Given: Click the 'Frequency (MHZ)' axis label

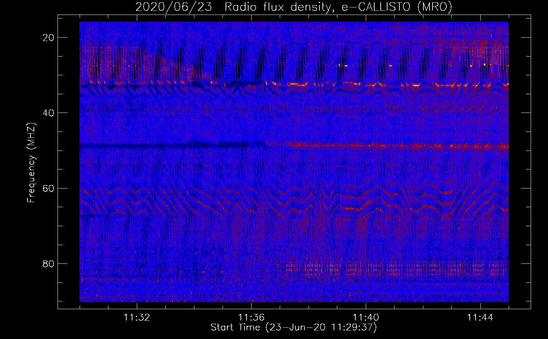Looking at the screenshot, I should [x=31, y=163].
